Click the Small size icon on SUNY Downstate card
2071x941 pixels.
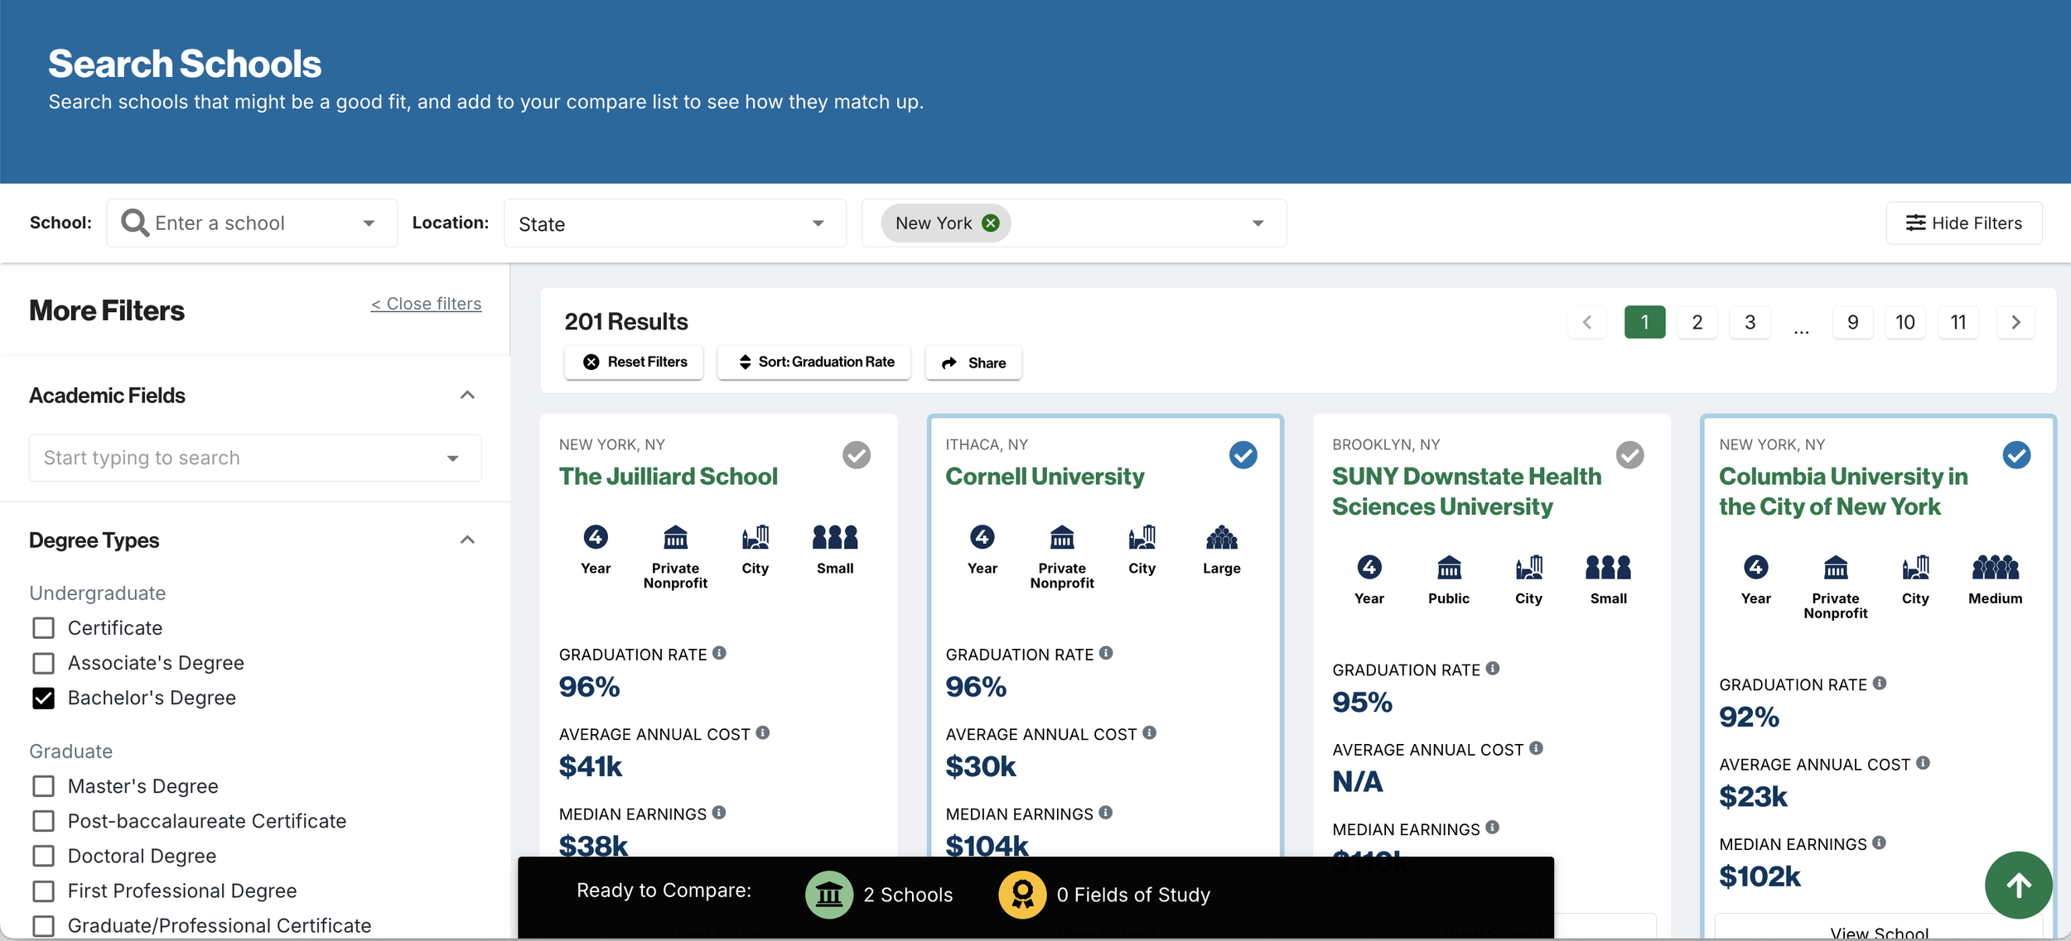click(1608, 568)
